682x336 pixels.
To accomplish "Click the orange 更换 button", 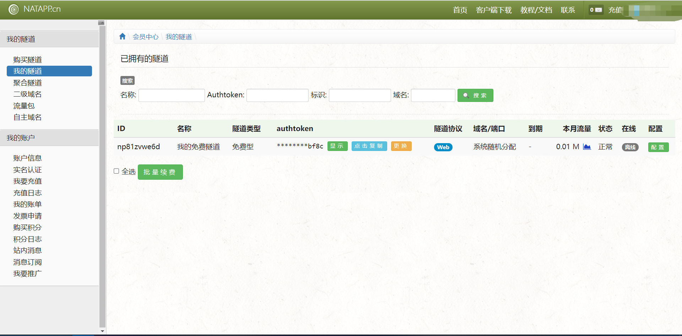I will [x=401, y=146].
